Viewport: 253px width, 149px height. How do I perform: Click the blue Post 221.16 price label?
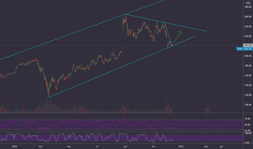pyautogui.click(x=245, y=49)
